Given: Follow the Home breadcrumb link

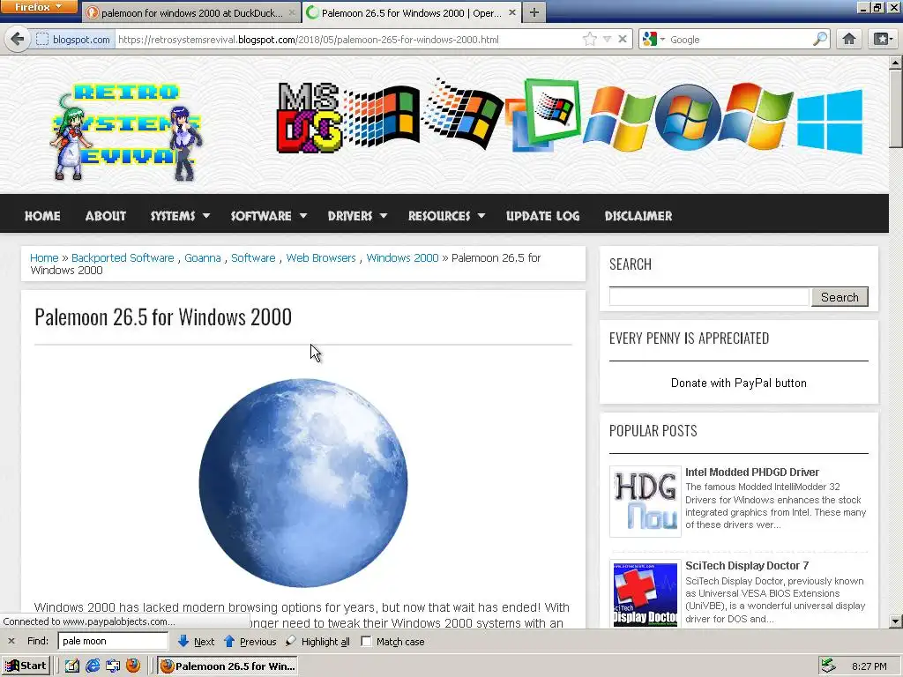Looking at the screenshot, I should coord(44,258).
